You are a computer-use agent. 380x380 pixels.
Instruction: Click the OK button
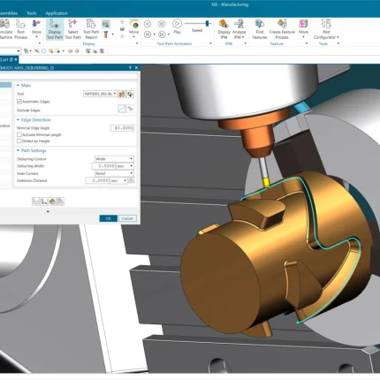point(108,218)
